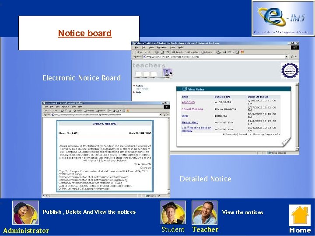
Task: Click the e-IMS logo
Action: coord(283,18)
